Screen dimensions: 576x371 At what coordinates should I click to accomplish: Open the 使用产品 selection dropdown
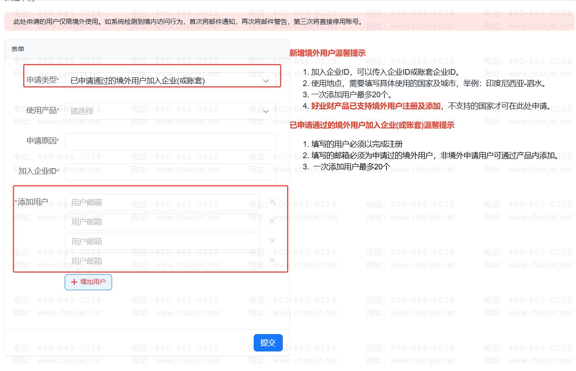(169, 111)
